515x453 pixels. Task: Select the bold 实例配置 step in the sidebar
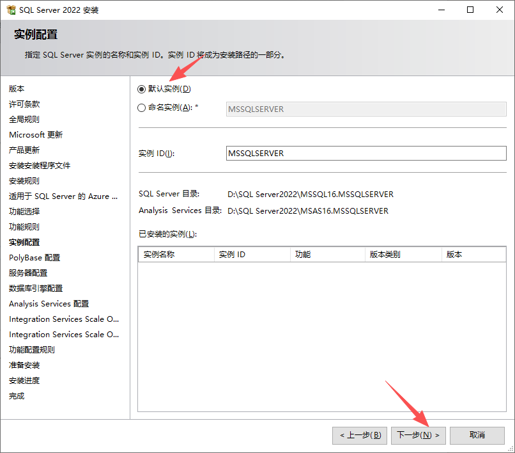(x=24, y=242)
